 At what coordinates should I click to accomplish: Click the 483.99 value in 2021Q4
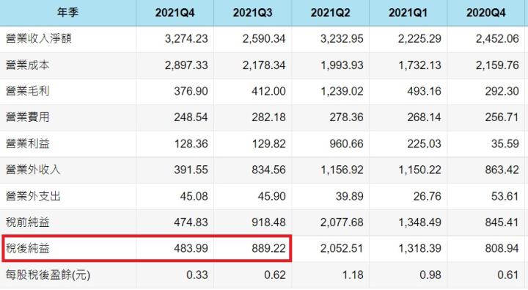[191, 249]
